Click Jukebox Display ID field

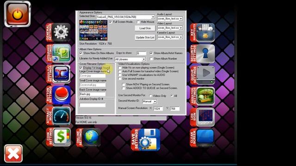92,105
